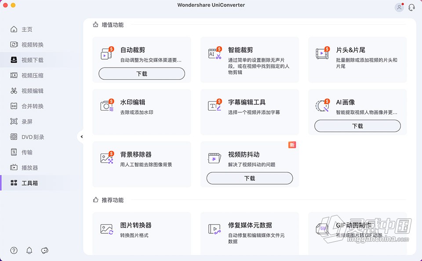Open the help question-mark icon at bottom left

pyautogui.click(x=13, y=250)
